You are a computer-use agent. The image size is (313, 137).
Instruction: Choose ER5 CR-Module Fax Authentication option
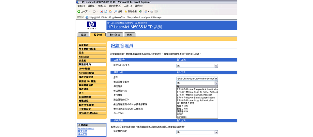(197, 95)
